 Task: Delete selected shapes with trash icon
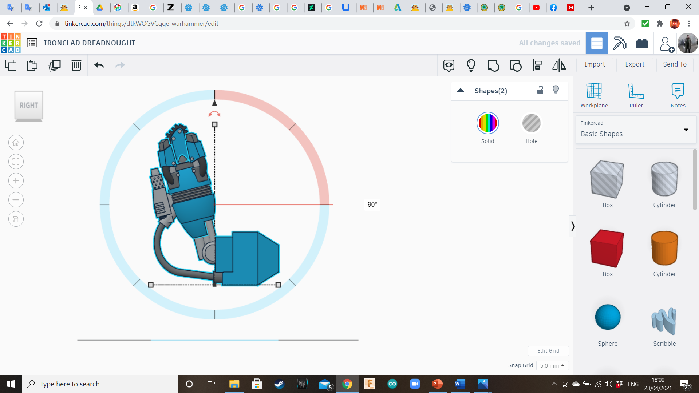76,65
